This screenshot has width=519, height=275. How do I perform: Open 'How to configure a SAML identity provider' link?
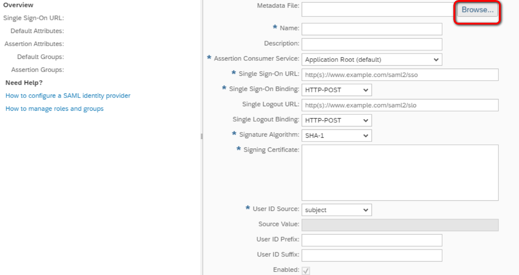coord(68,96)
